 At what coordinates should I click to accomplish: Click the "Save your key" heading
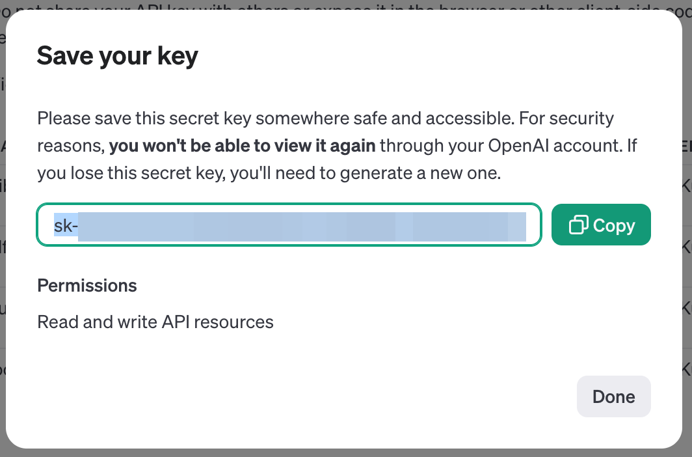click(x=117, y=56)
